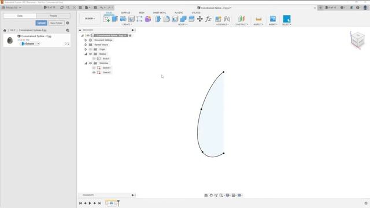Screen dimensions: 370x208
Task: Select the top spline endpoint
Action: pyautogui.click(x=224, y=72)
